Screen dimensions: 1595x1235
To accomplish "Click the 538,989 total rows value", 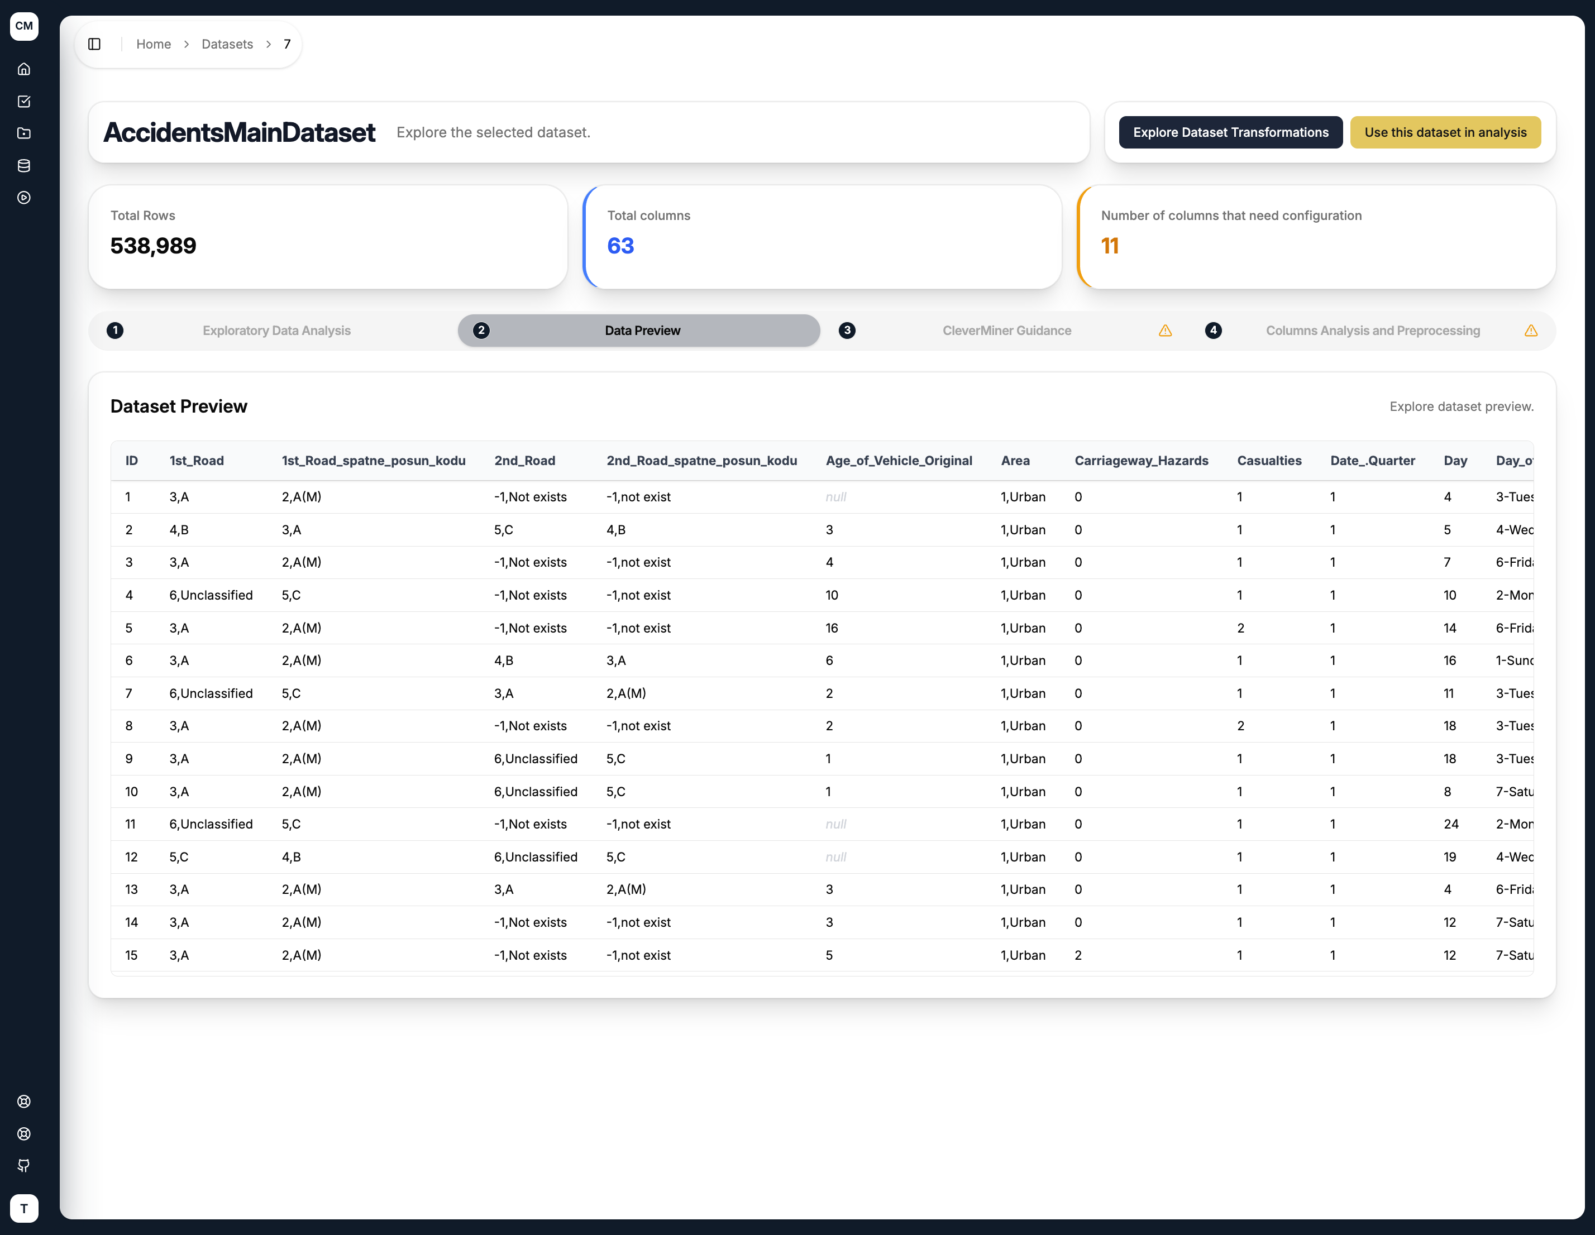I will tap(154, 246).
